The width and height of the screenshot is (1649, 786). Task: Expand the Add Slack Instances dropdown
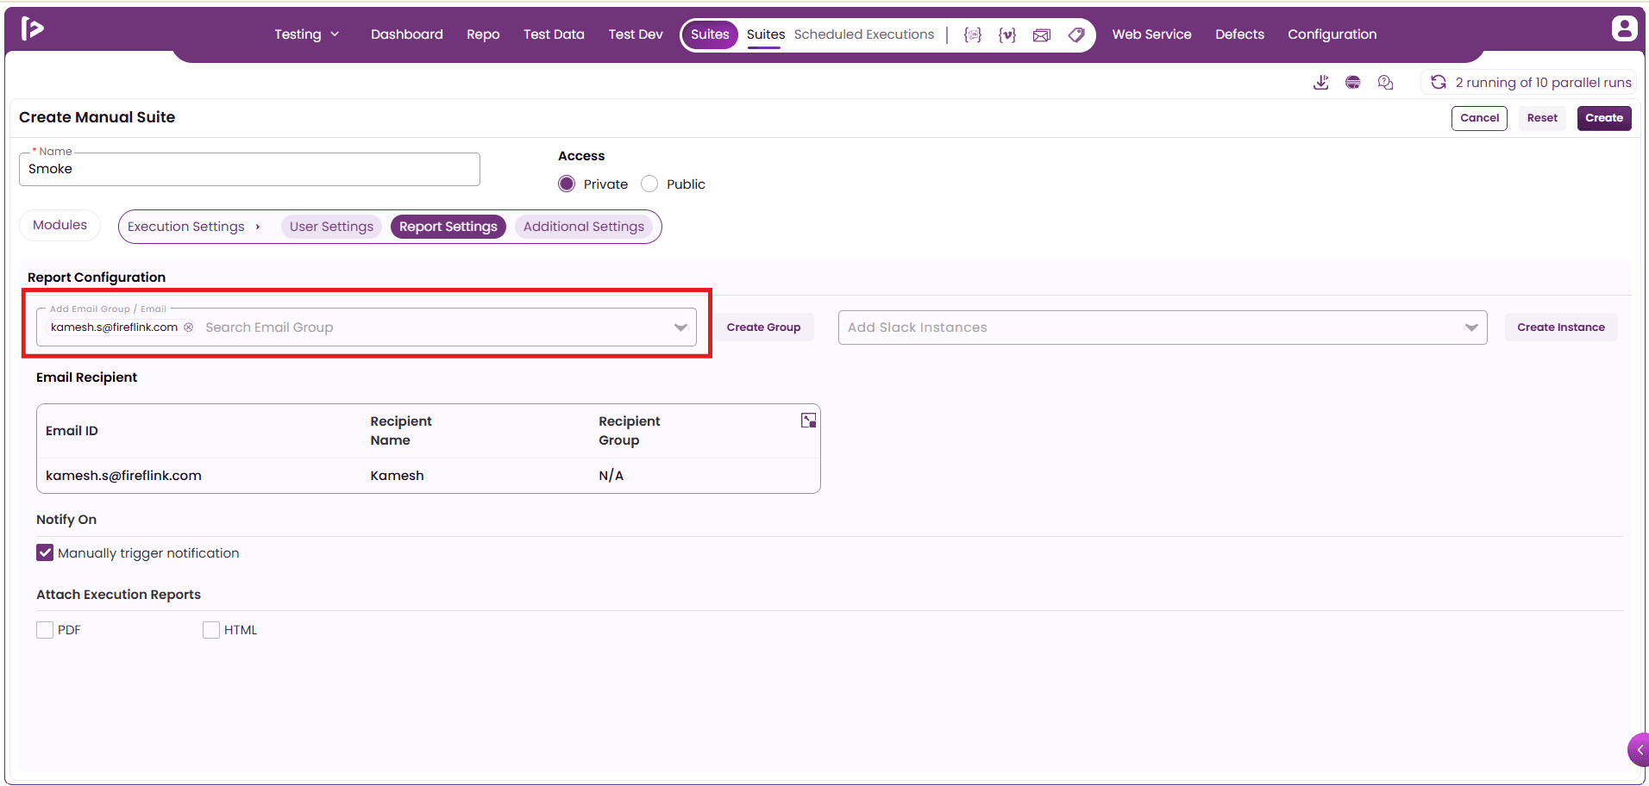(1471, 327)
